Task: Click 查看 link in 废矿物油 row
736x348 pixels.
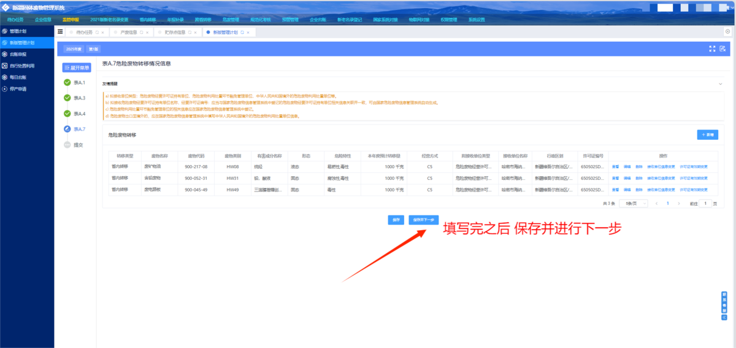Action: 615,166
